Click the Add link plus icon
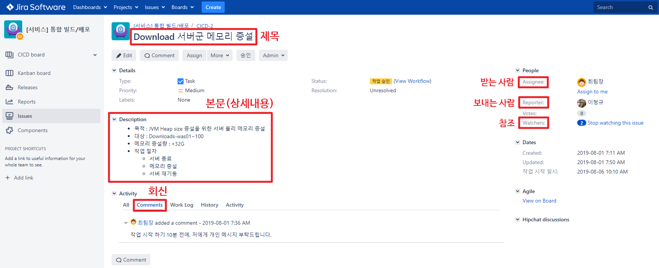 click(x=8, y=178)
